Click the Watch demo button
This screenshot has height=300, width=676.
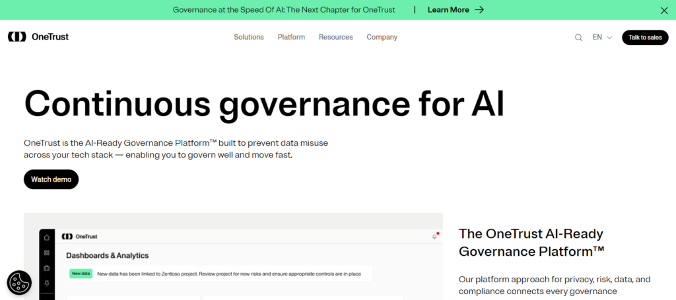(x=51, y=179)
